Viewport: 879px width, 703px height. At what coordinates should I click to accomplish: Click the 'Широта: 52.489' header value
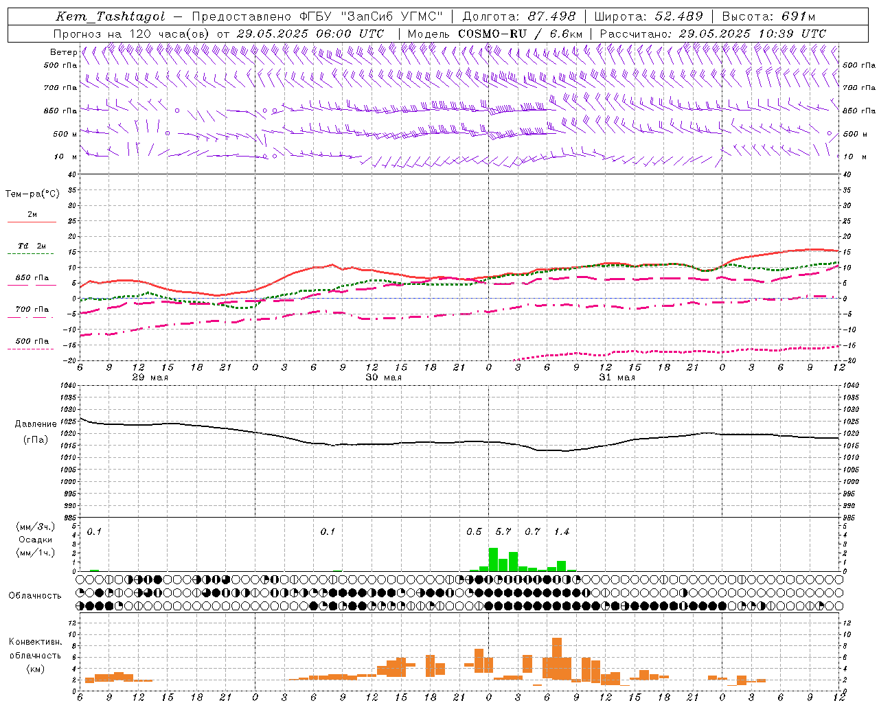point(649,16)
